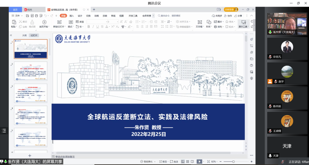Click the New Slide (新建幻灯片) icon
309x165 pixels.
click(59, 22)
